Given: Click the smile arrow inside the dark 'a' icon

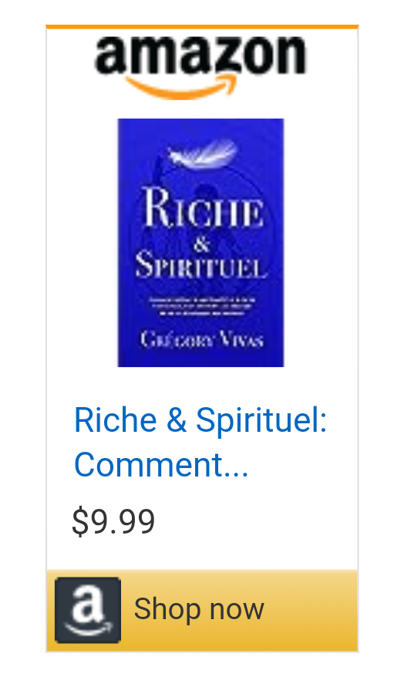Looking at the screenshot, I should [x=89, y=629].
